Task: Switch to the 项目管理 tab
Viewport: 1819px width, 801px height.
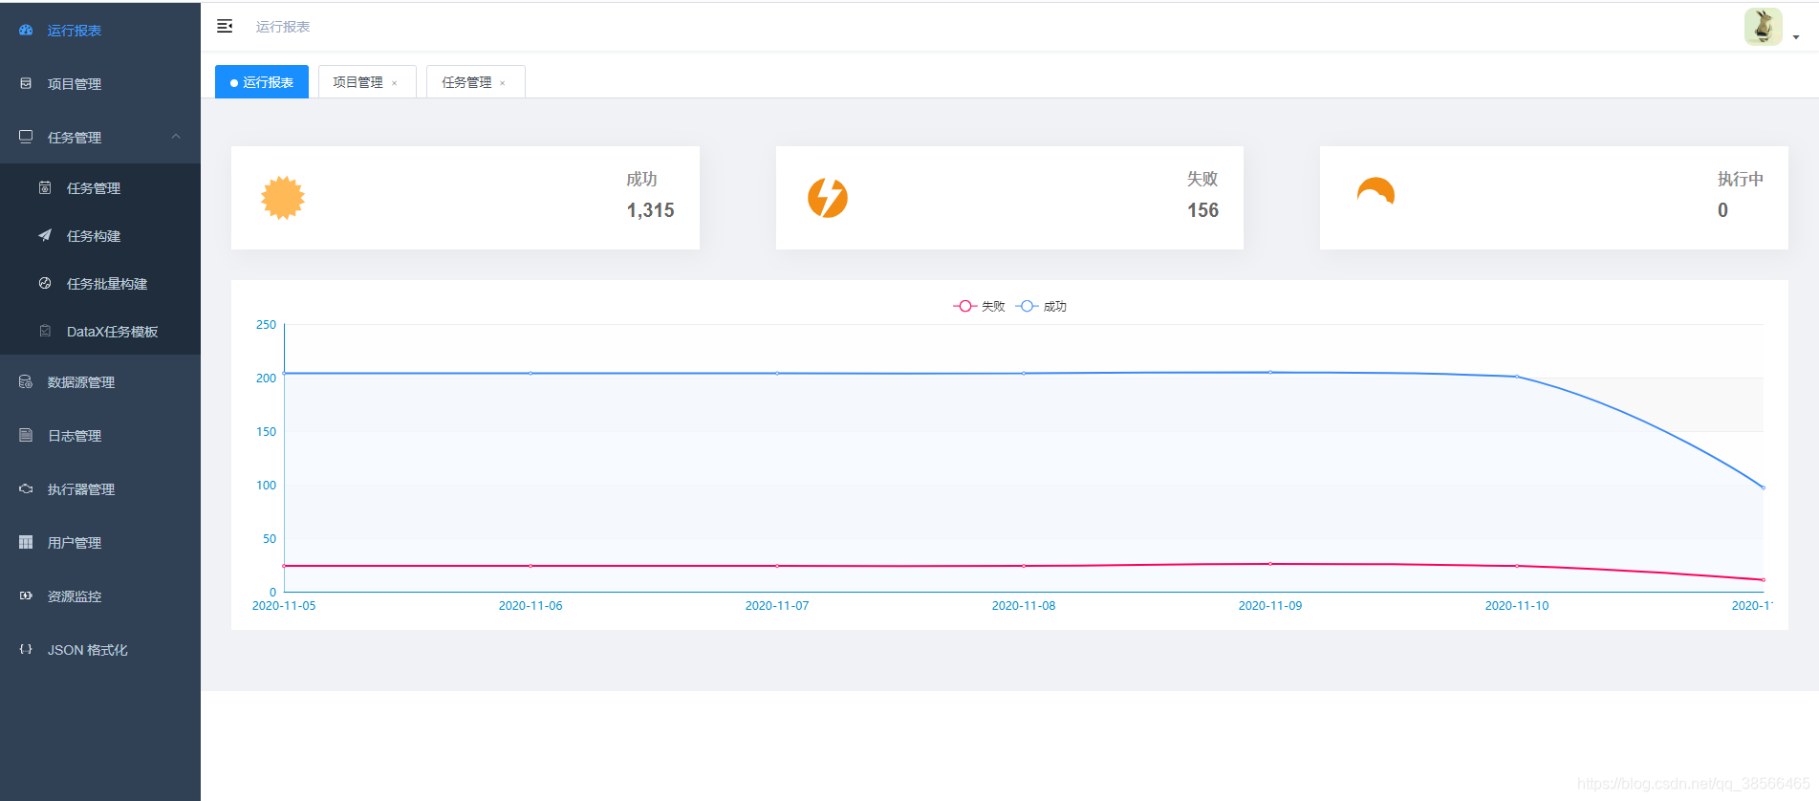Action: (x=357, y=82)
